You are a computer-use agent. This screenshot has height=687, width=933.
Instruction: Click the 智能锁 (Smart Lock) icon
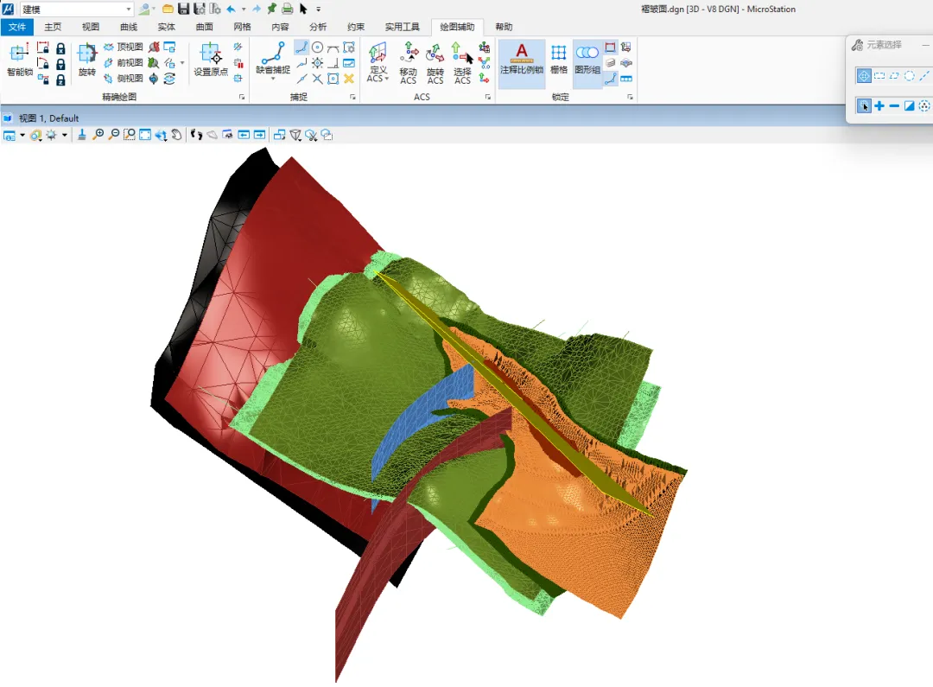[19, 60]
